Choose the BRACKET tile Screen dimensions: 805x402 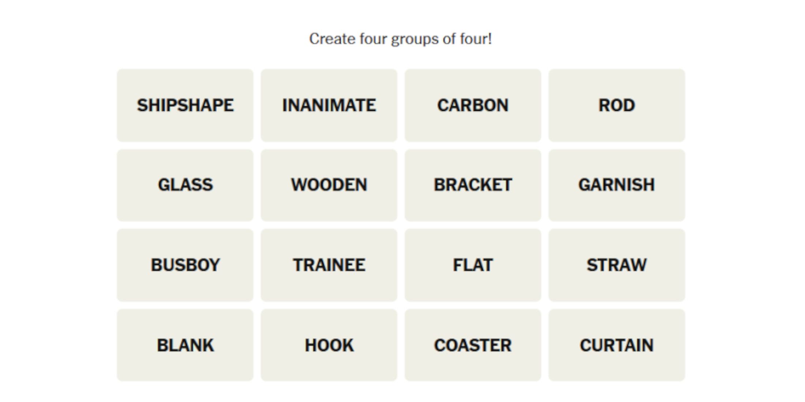[x=473, y=185]
